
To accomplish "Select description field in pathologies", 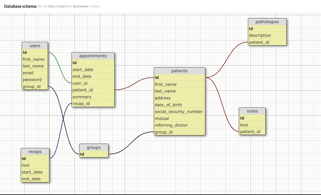I will pos(267,35).
